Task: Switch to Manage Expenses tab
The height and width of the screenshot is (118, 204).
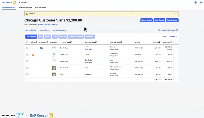Action: [9, 7]
